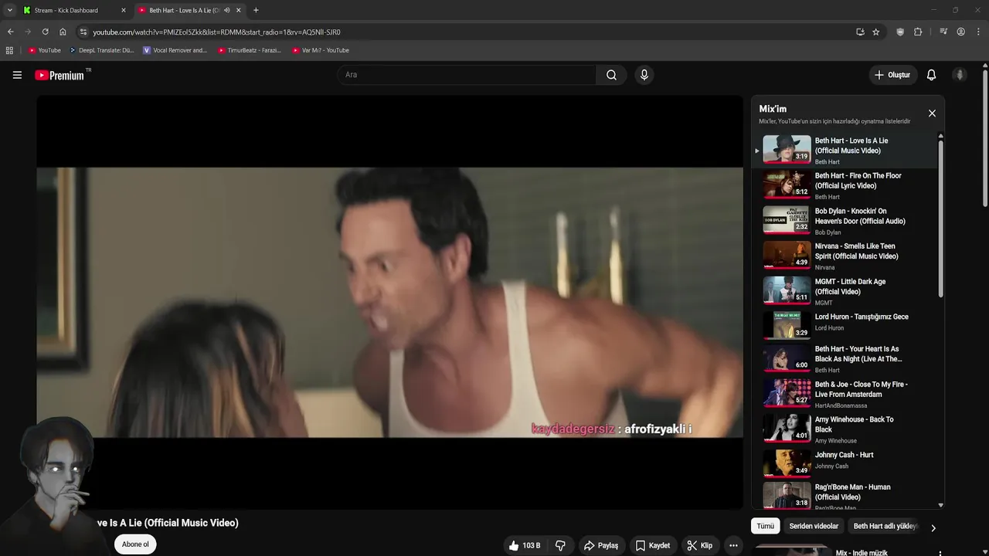Reload the page in browser
989x556 pixels.
tap(45, 32)
